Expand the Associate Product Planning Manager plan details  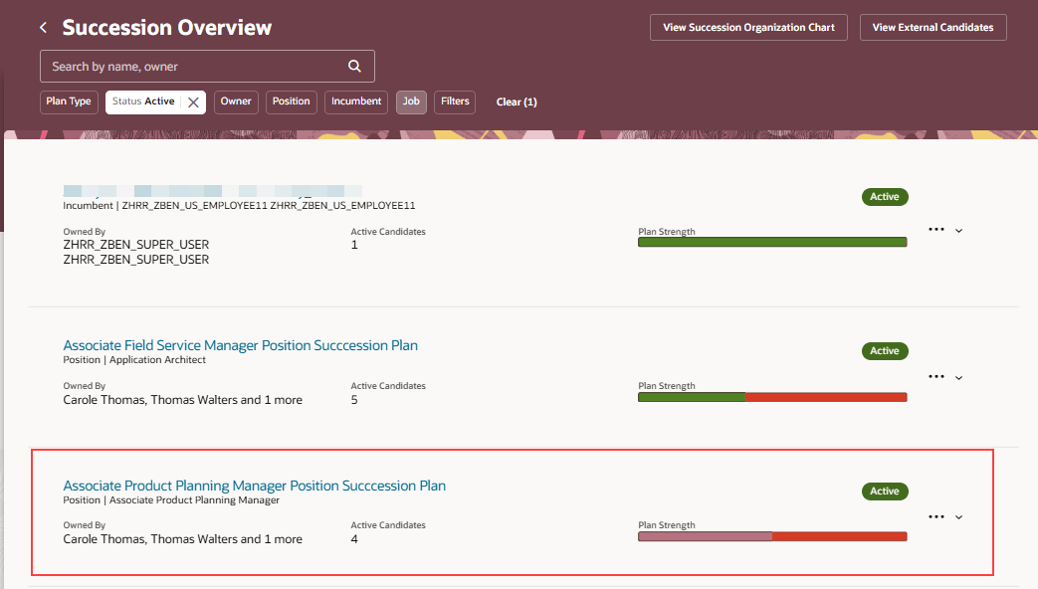point(958,517)
